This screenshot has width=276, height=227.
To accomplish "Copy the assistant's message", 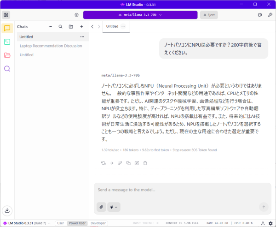I will tap(128, 163).
